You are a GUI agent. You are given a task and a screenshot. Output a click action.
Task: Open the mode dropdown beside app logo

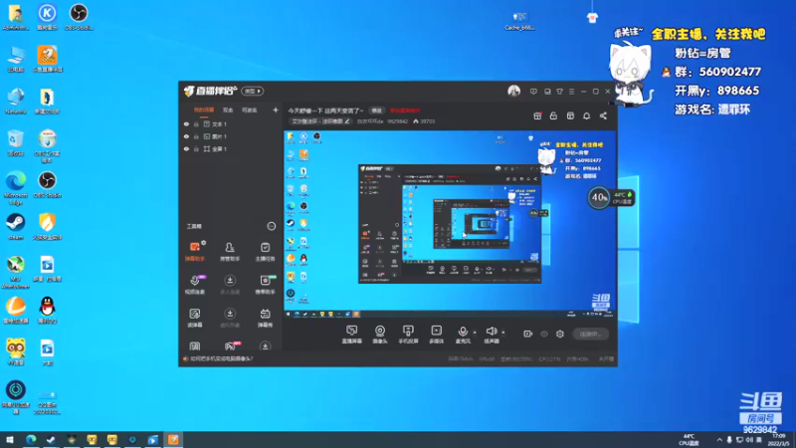coord(253,91)
